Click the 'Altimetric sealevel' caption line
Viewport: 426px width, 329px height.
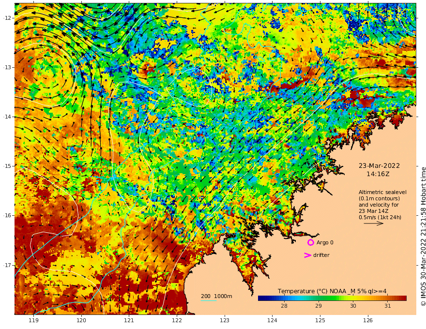point(382,192)
